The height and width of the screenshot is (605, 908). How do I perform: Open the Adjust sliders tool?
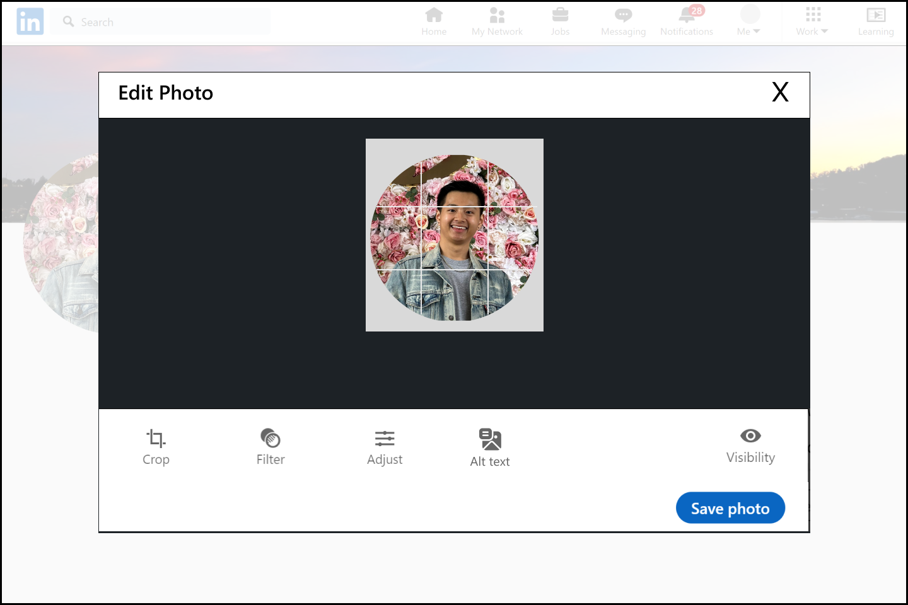click(385, 447)
